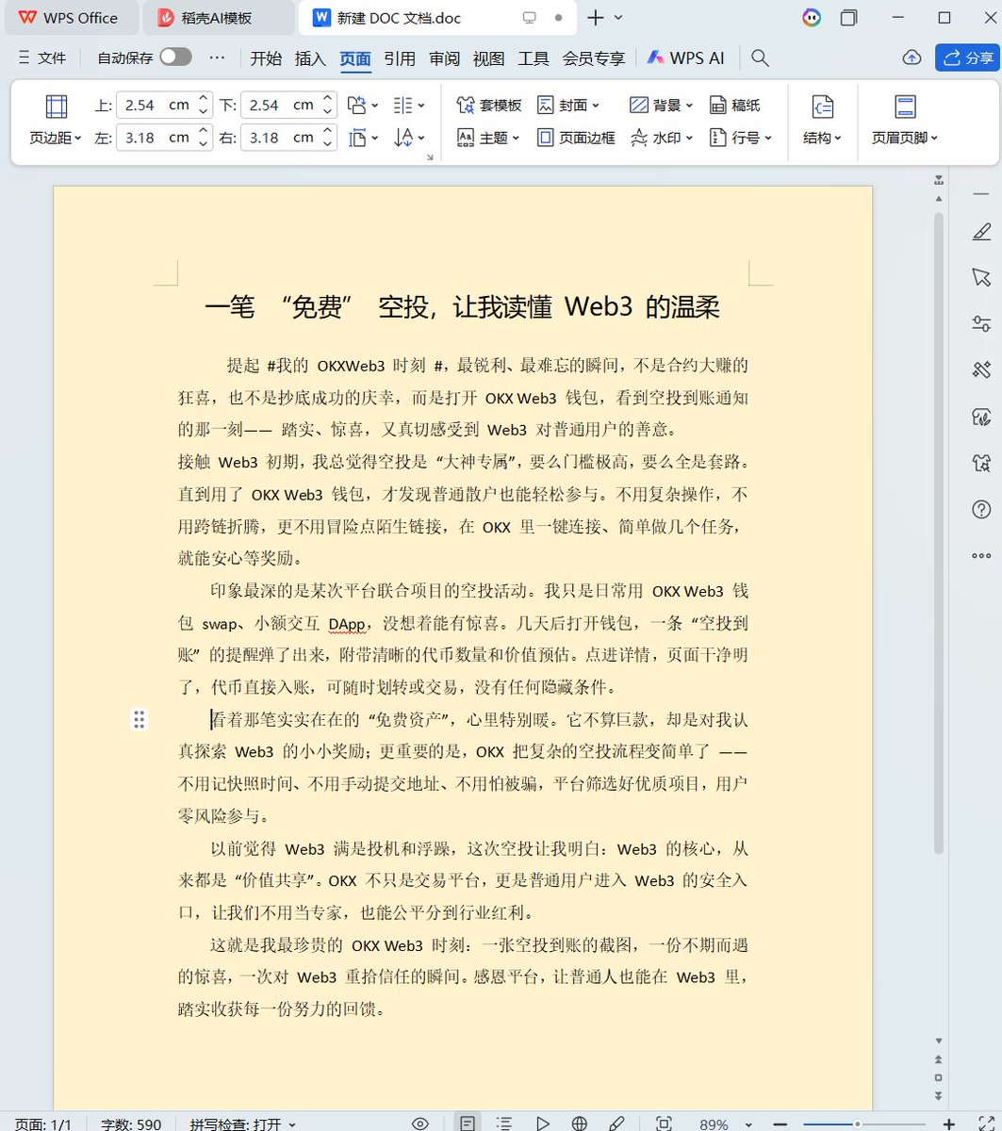Image resolution: width=1002 pixels, height=1131 pixels.
Task: Open WPS AI assistant
Action: click(x=685, y=57)
